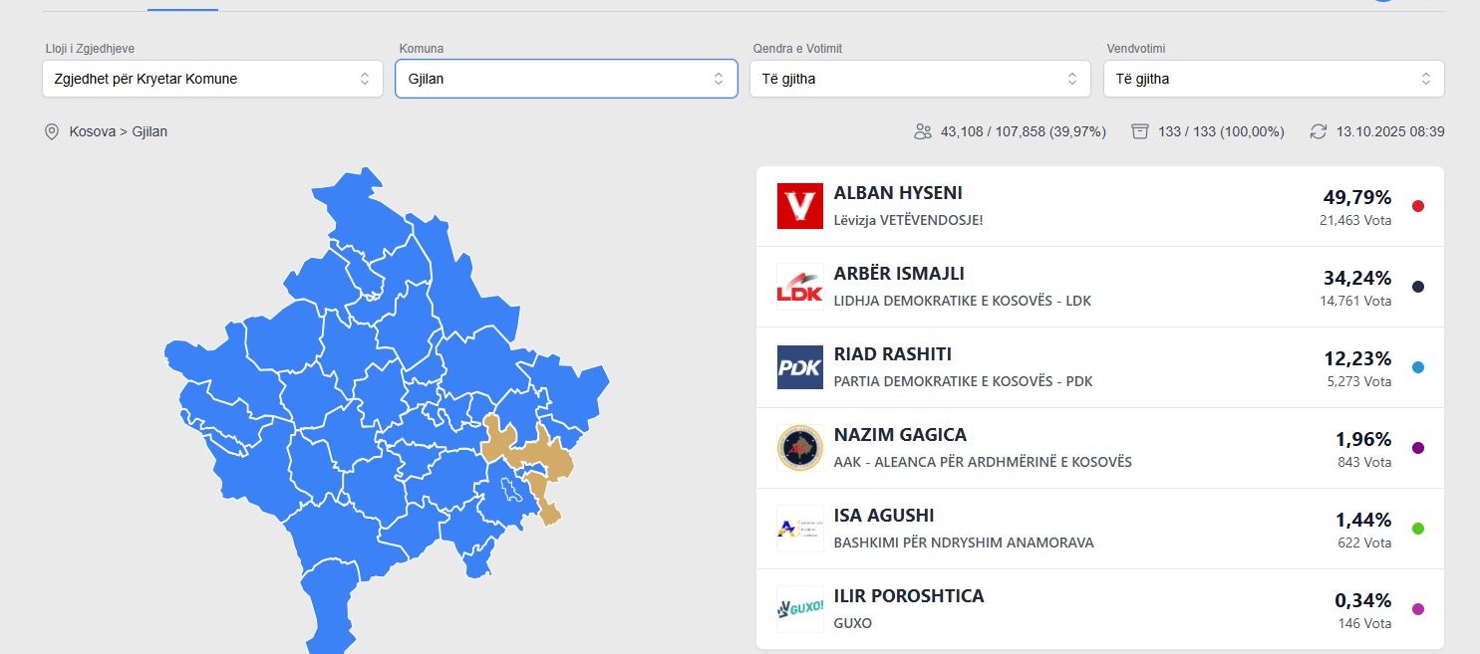Click the voters turnout people icon
Screen dimensions: 1480x654
tap(923, 131)
